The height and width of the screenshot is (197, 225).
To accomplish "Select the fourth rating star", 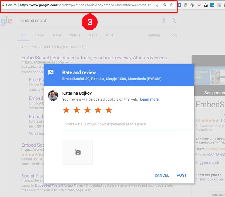I will [98, 110].
